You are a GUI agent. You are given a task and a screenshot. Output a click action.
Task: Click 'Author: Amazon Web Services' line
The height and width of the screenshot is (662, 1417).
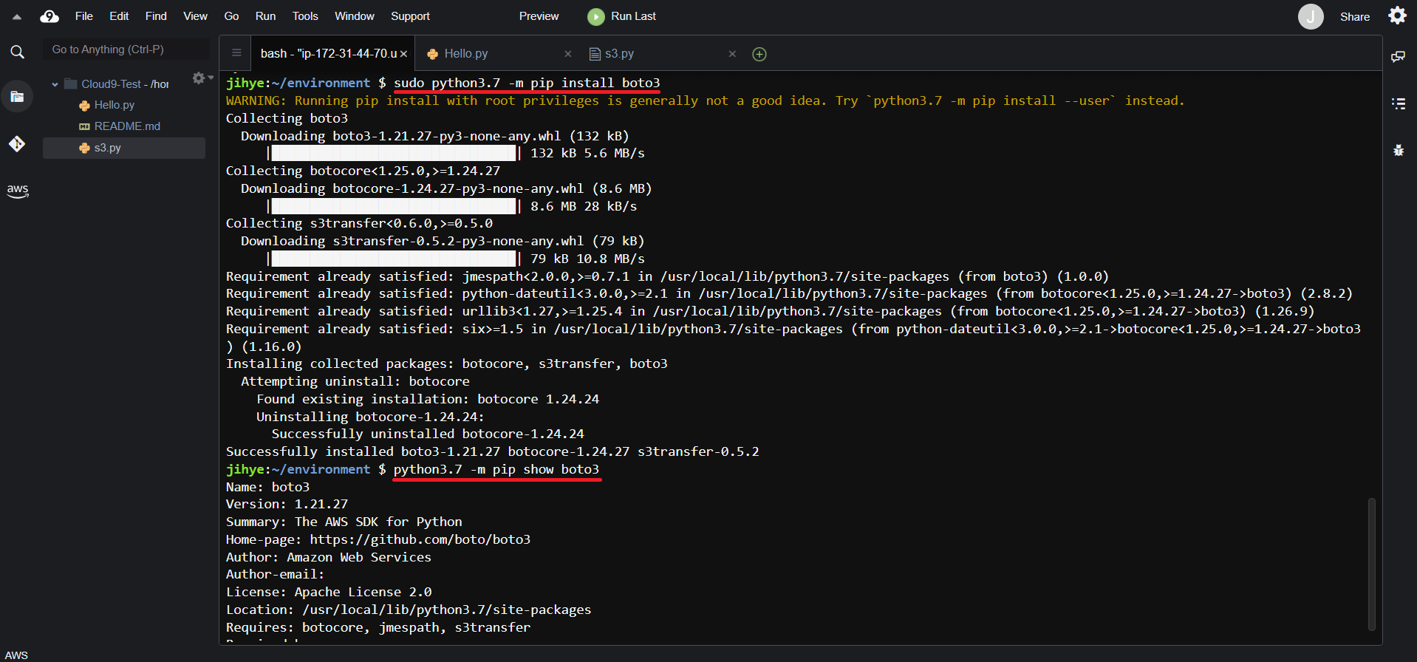pos(329,557)
